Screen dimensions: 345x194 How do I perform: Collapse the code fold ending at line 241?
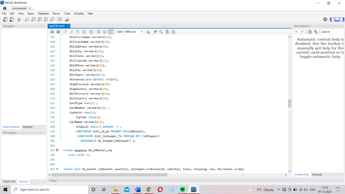[61, 140]
